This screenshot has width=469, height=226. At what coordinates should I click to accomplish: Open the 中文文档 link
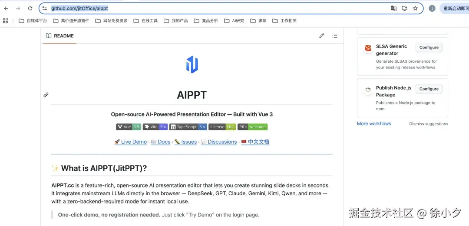[255, 142]
